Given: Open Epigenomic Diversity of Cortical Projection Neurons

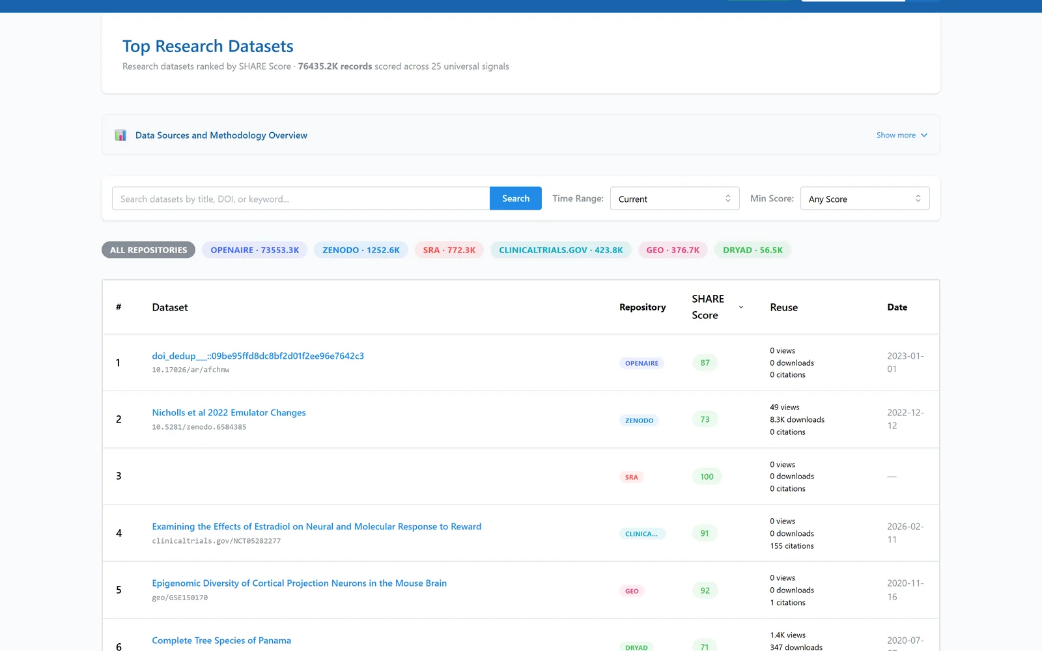Looking at the screenshot, I should [300, 583].
